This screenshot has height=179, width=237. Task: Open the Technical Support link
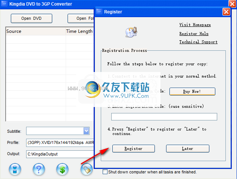pos(198,42)
